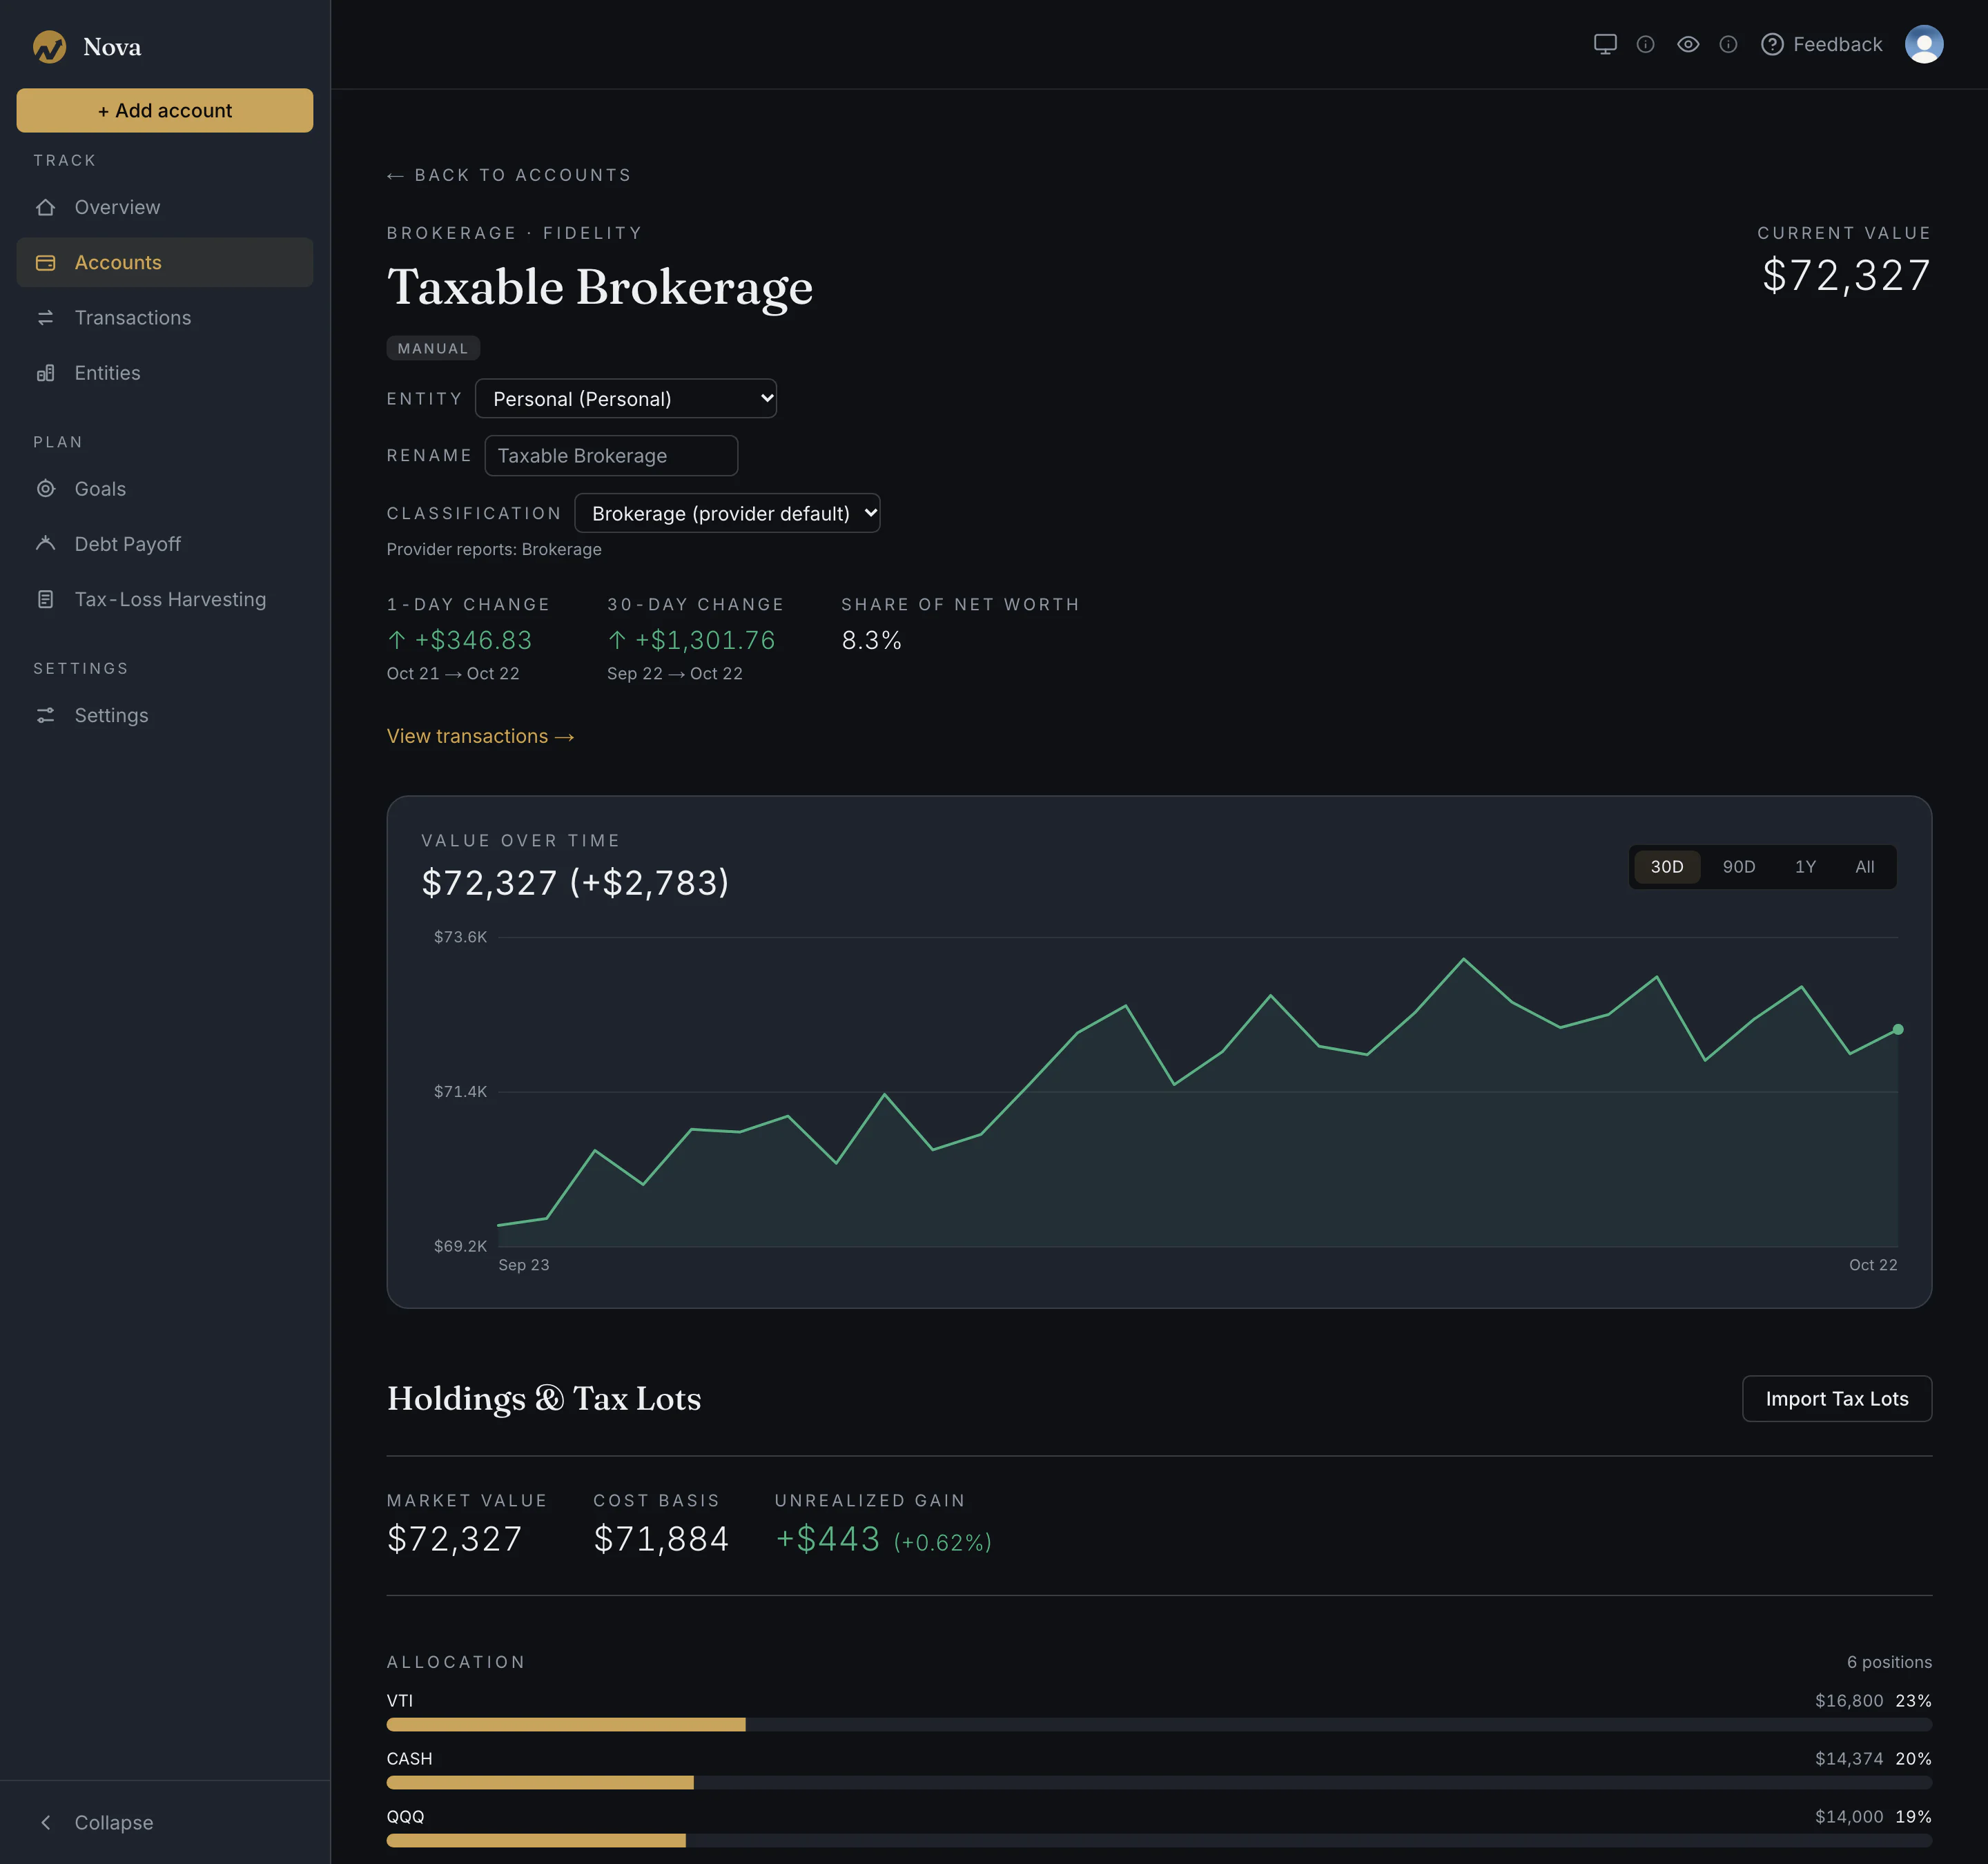Follow the View transactions link
Image resolution: width=1988 pixels, height=1864 pixels.
click(480, 736)
